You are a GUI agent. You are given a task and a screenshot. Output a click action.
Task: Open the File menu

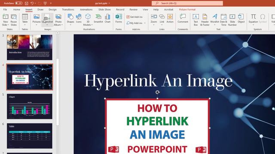(5, 9)
